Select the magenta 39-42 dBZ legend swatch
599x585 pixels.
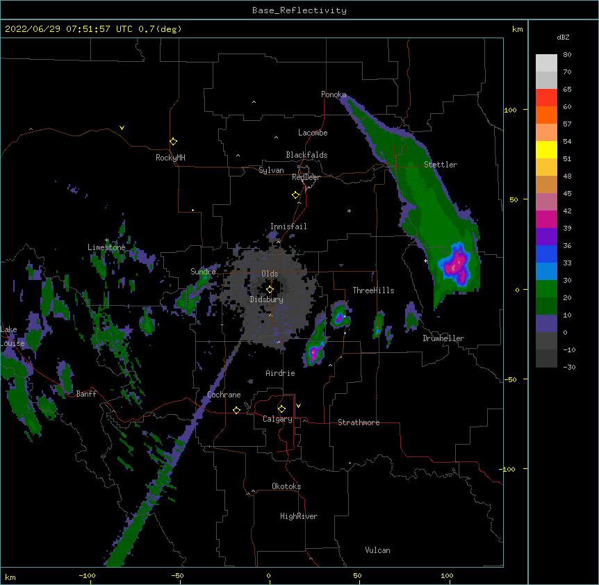tap(546, 219)
